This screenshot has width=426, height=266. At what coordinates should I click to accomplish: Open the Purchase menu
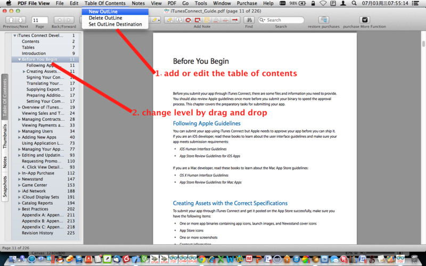(x=247, y=3)
